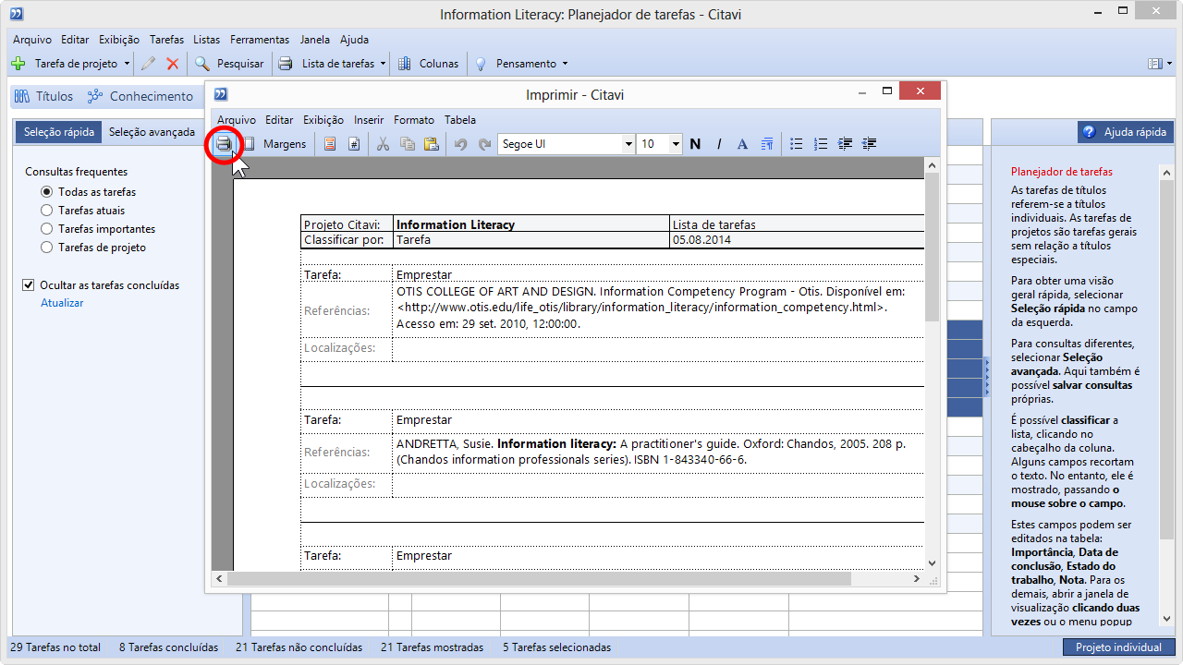
Task: Uncheck Ocultar as tarefas concluídas
Action: click(x=28, y=285)
